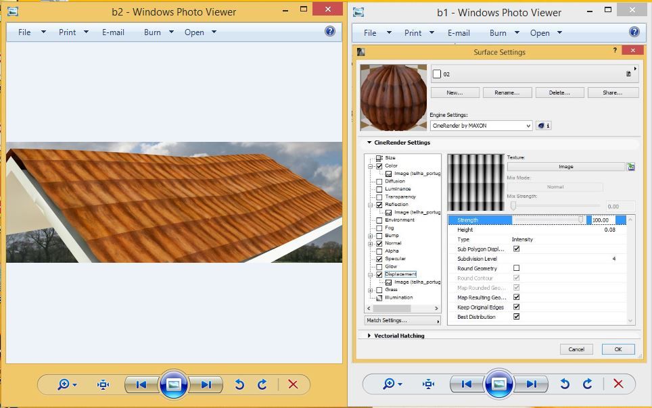Uncheck Keep Original Edges option
Screen dimensions: 652x408
pyautogui.click(x=517, y=307)
